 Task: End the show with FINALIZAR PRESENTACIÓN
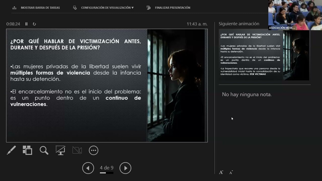pyautogui.click(x=173, y=8)
